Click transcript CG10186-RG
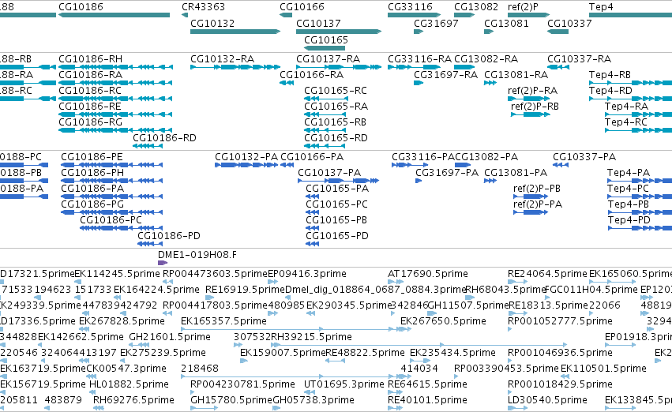672x412 pixels. click(x=91, y=122)
